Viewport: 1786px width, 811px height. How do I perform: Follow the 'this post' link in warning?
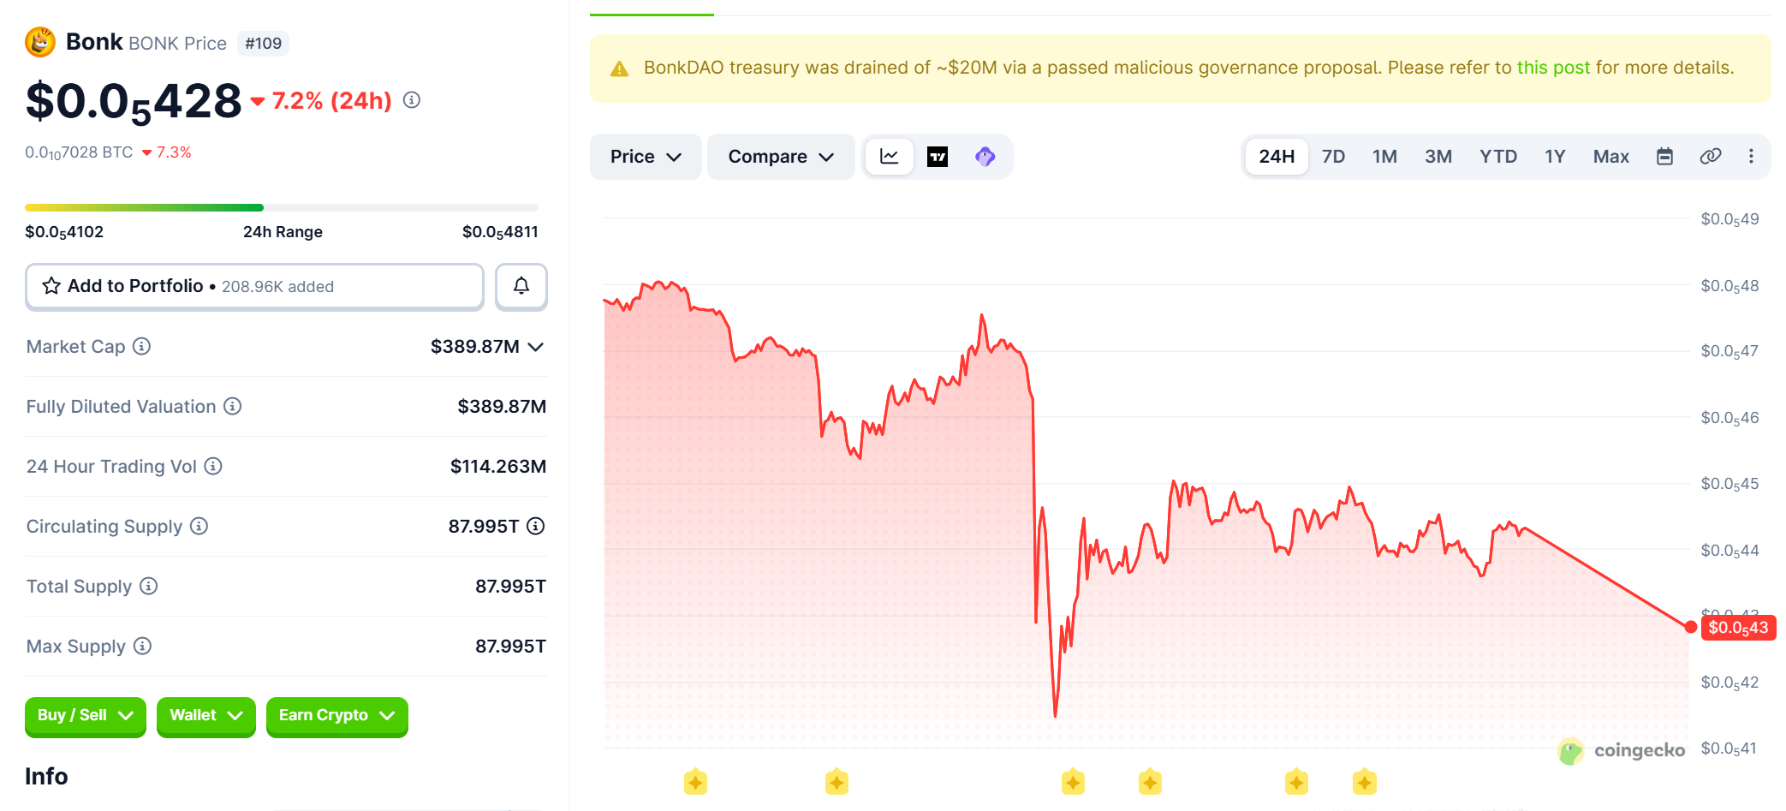pos(1553,68)
